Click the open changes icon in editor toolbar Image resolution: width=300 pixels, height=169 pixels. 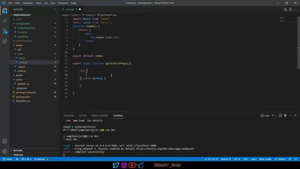[x=285, y=9]
